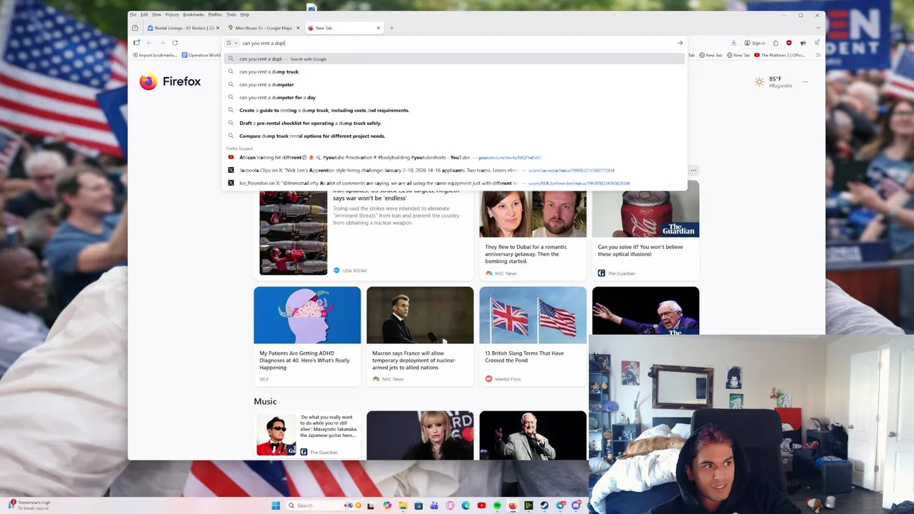Go back to previous page
The image size is (914, 514).
point(149,43)
